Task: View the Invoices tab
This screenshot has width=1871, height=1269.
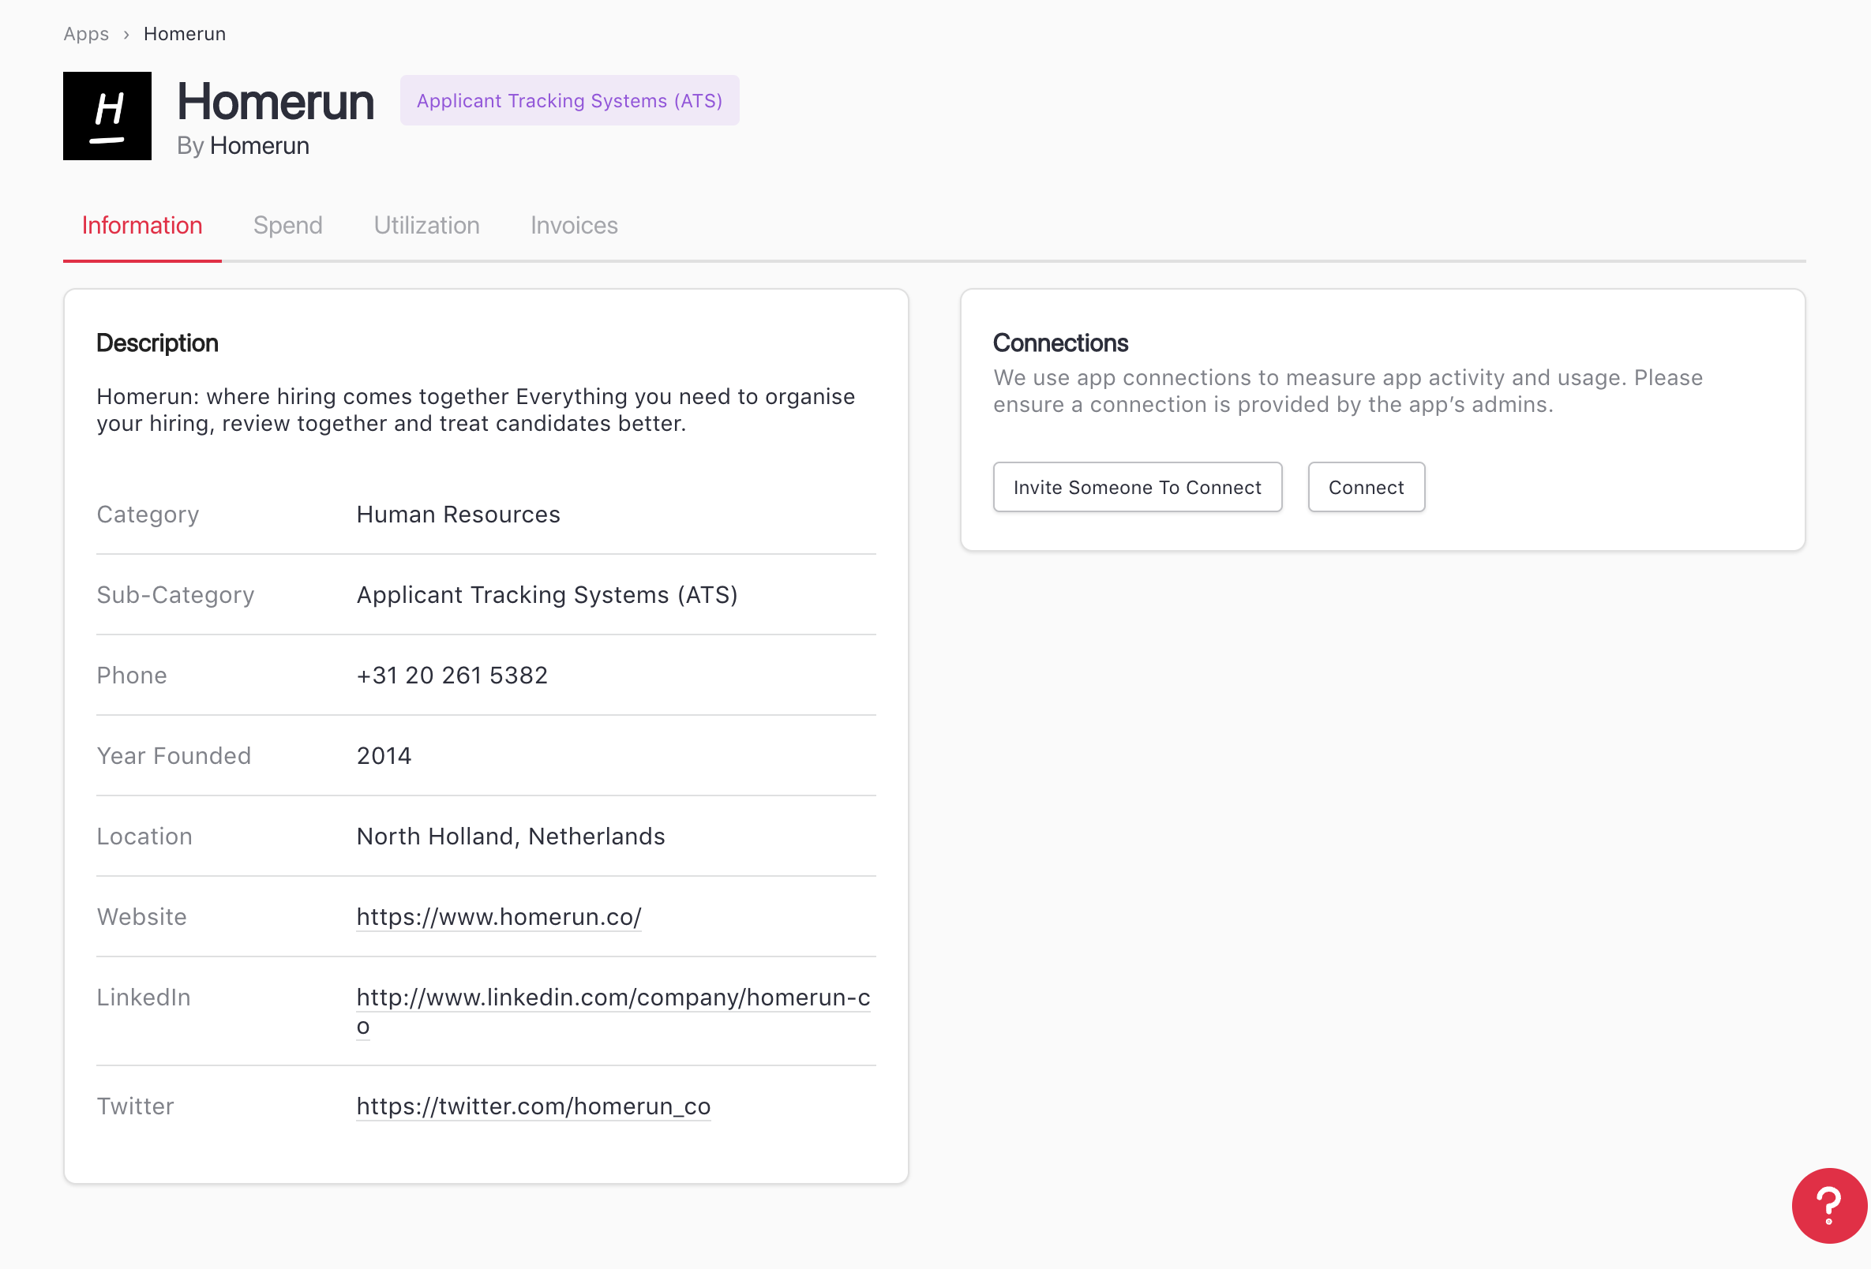Action: (x=573, y=226)
